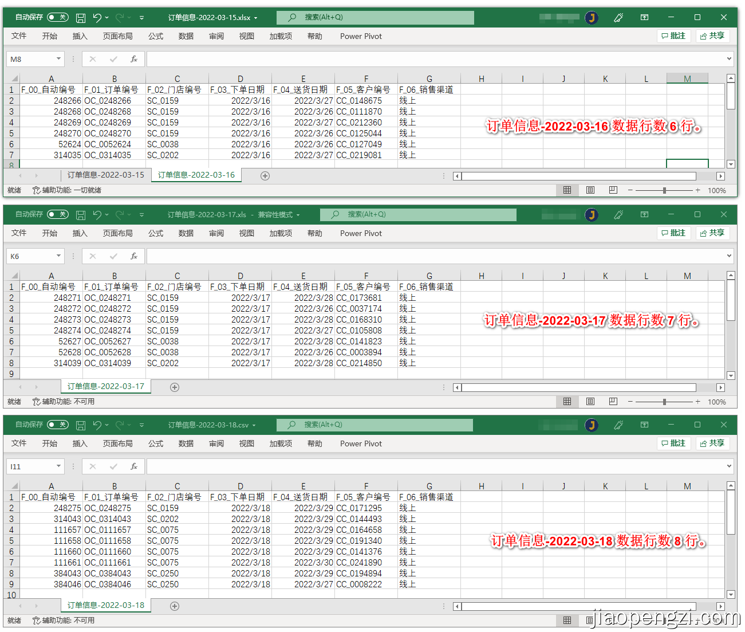Click the Save icon in the 03-15.xlsx window
745x632 pixels.
pyautogui.click(x=81, y=18)
